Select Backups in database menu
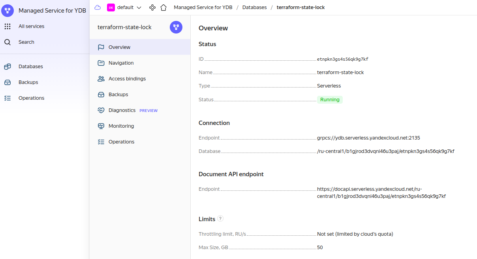This screenshot has width=477, height=259. click(x=118, y=95)
